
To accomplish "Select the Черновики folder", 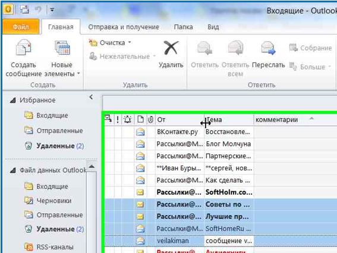I will (48, 201).
